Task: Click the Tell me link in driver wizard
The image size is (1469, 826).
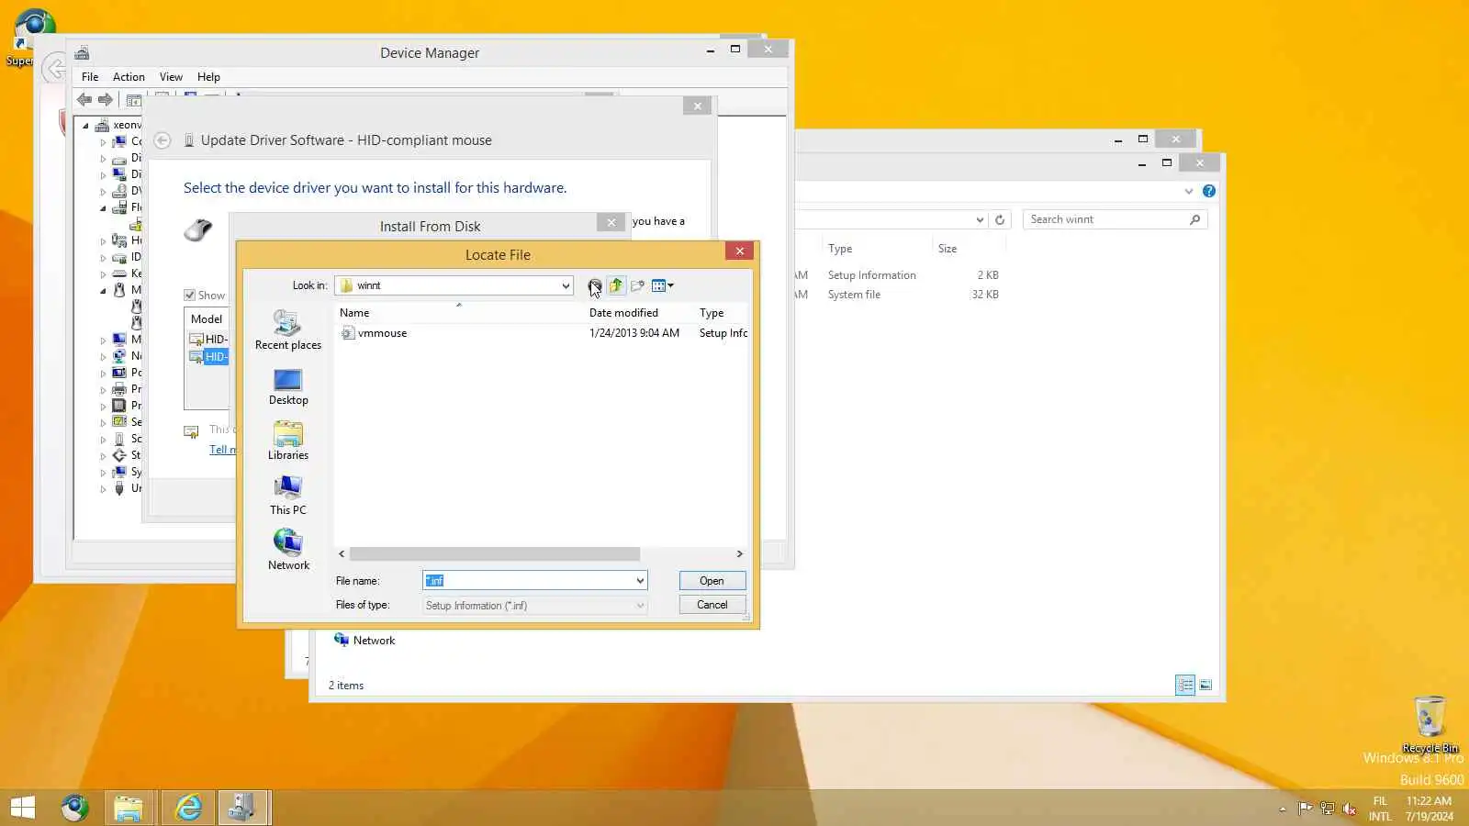Action: tap(222, 450)
